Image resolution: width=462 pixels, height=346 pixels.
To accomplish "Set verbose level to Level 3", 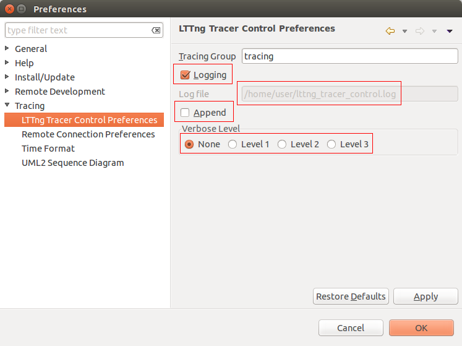I will 332,144.
